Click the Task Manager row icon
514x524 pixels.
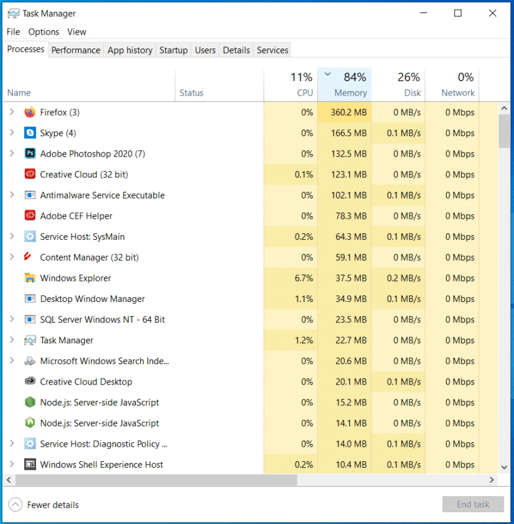point(30,340)
